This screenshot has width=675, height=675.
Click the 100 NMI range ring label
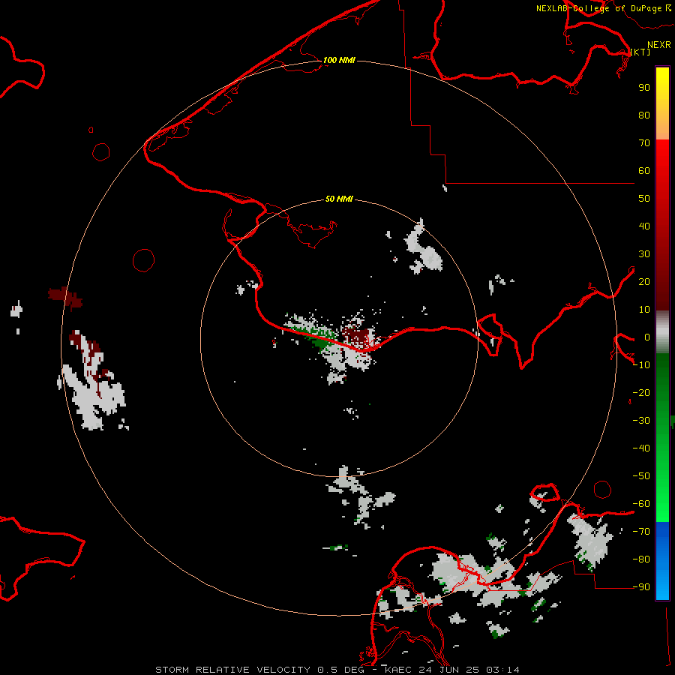point(339,60)
